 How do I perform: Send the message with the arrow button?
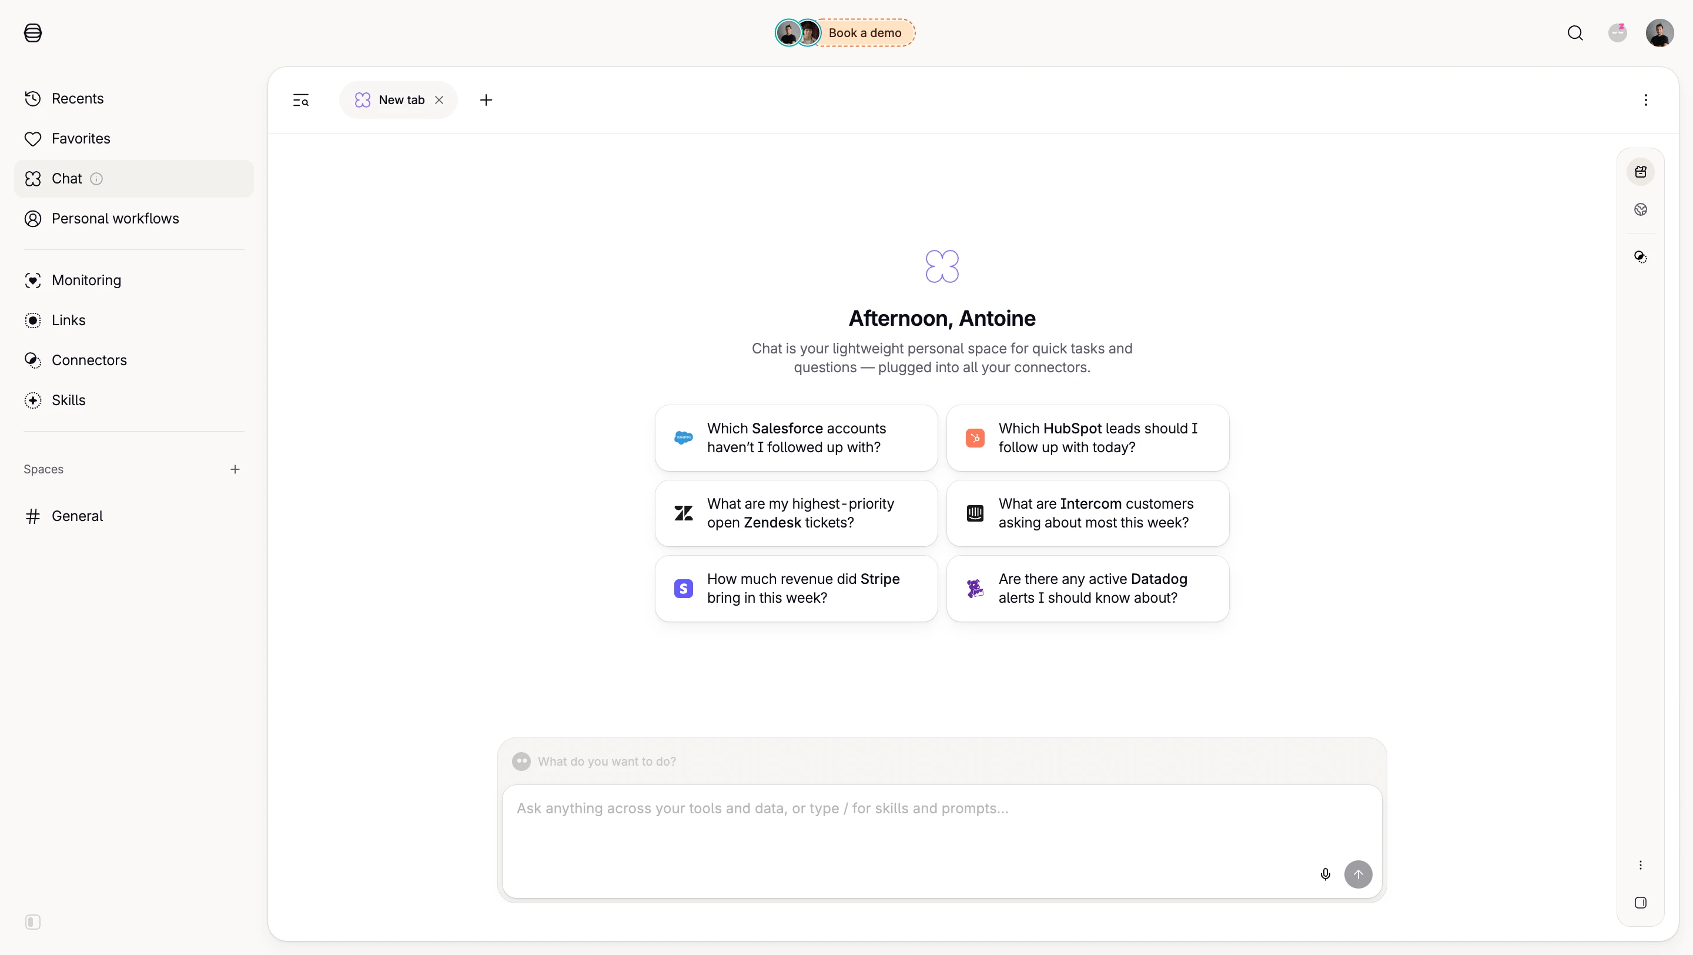tap(1358, 874)
